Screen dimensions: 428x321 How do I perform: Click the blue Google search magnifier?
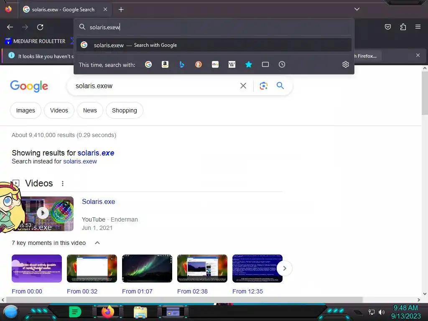pyautogui.click(x=280, y=86)
